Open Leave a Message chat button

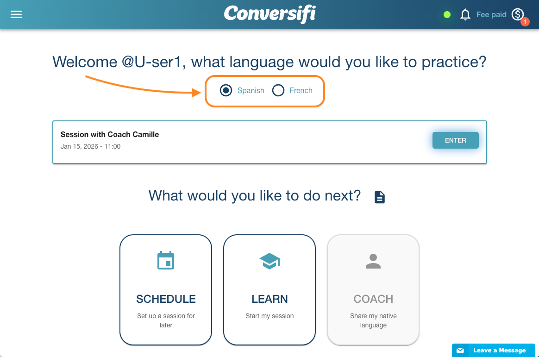493,350
